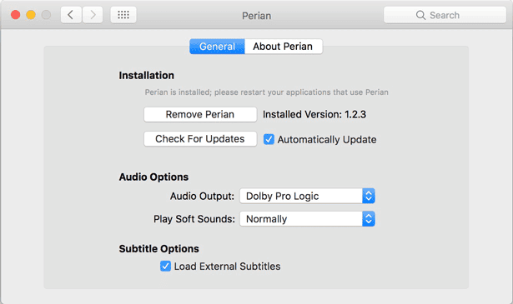
Task: Click the 'Installed Version: 1.2.3' text
Action: (314, 115)
